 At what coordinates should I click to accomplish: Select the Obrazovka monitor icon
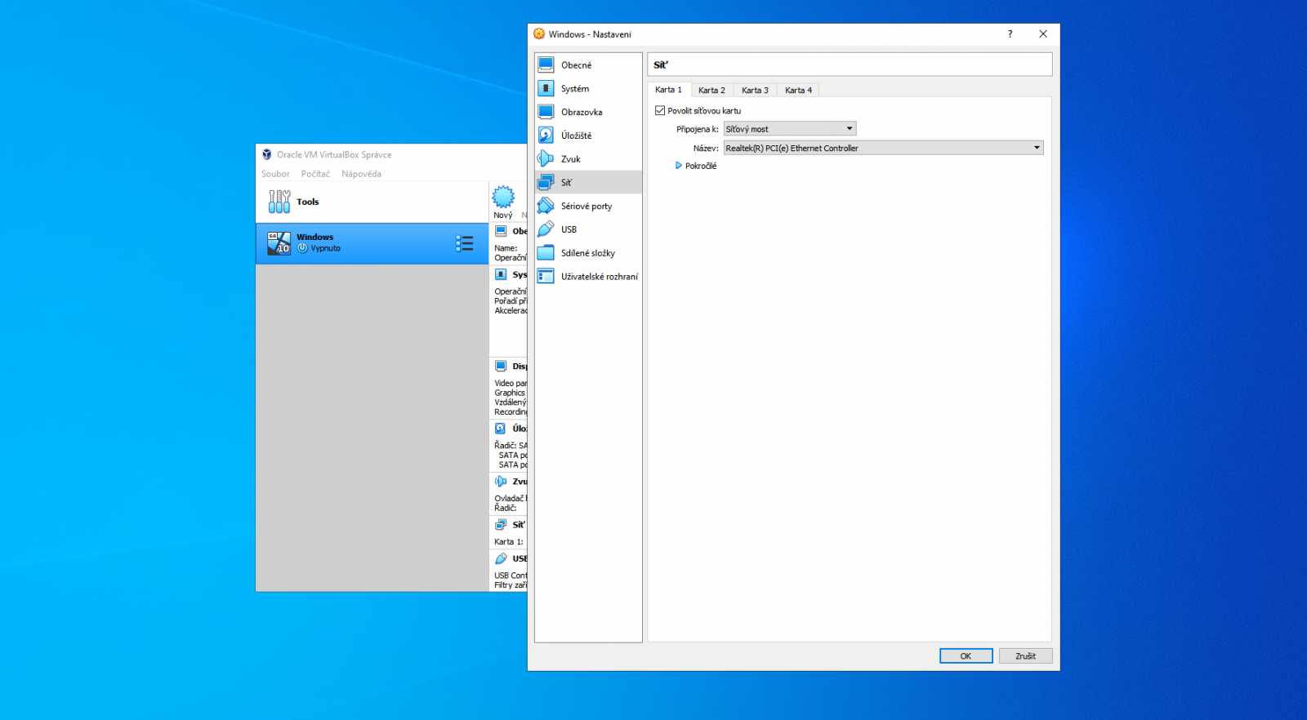[546, 112]
